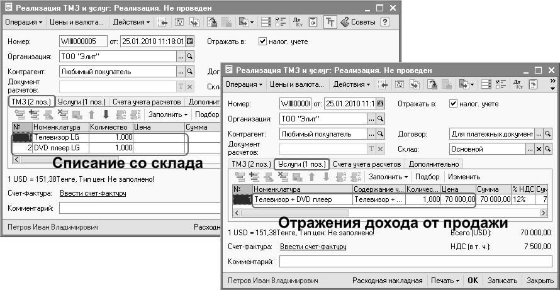Click Ввести счет-фактуру link in front window
The height and width of the screenshot is (290, 560).
(313, 247)
